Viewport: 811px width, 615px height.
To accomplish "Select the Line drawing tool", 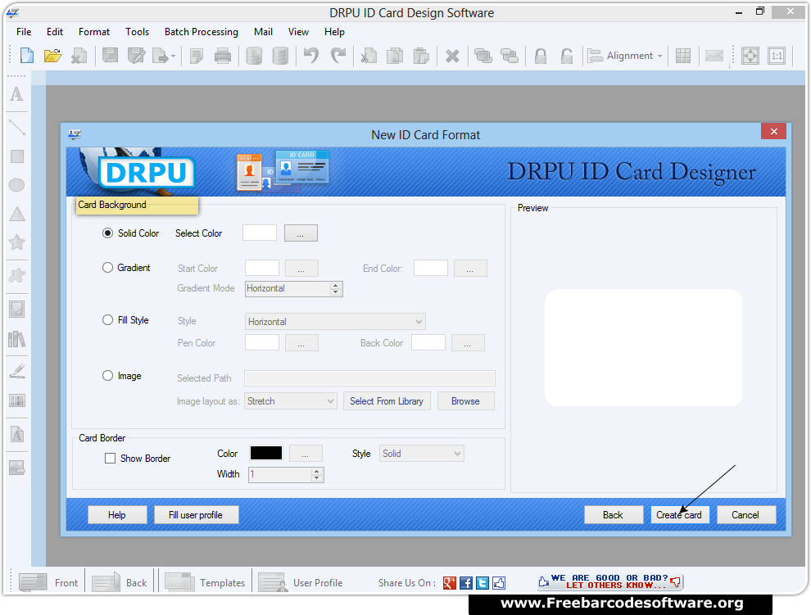I will (x=16, y=127).
